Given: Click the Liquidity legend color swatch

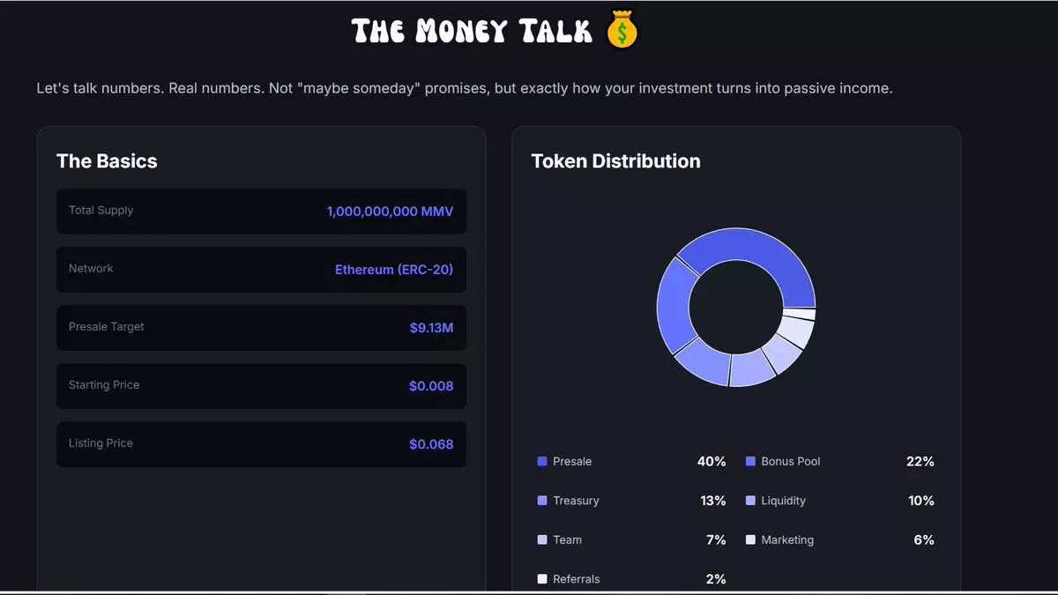Looking at the screenshot, I should (750, 501).
